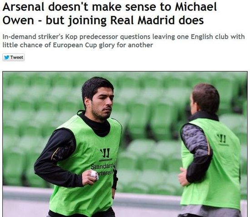Click the words Real Madrid in headline
The height and width of the screenshot is (217, 250).
143,20
